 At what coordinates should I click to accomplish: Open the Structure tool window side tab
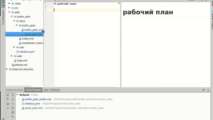[x=3, y=17]
